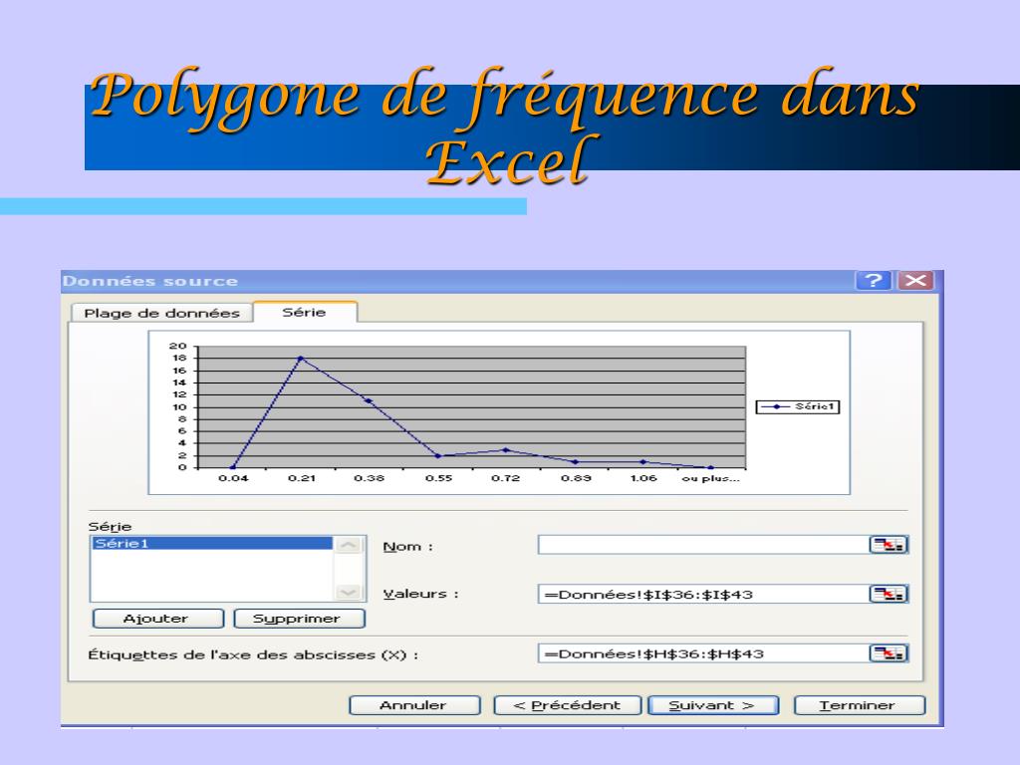Click the slide title 'Polygone de fréquence dans Excel'
The width and height of the screenshot is (1020, 765).
pyautogui.click(x=505, y=126)
